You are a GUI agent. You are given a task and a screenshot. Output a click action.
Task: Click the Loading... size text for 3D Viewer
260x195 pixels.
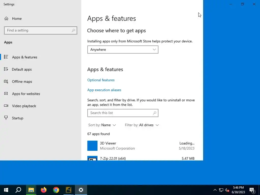pyautogui.click(x=187, y=143)
